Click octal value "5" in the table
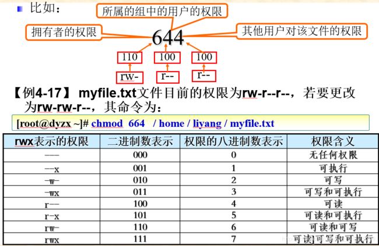Screen dimensions: 379x246 (x=233, y=215)
